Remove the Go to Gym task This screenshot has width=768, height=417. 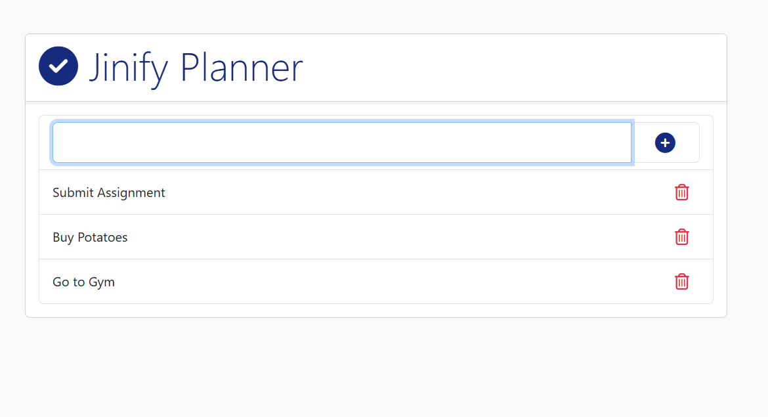point(682,282)
